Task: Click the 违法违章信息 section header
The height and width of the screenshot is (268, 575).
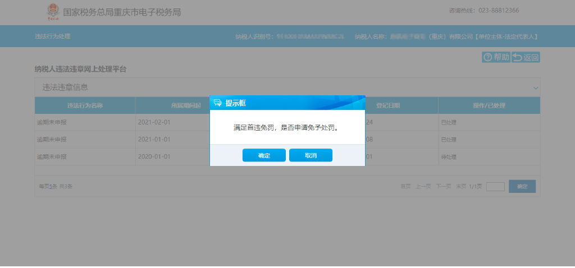Action: pyautogui.click(x=66, y=87)
